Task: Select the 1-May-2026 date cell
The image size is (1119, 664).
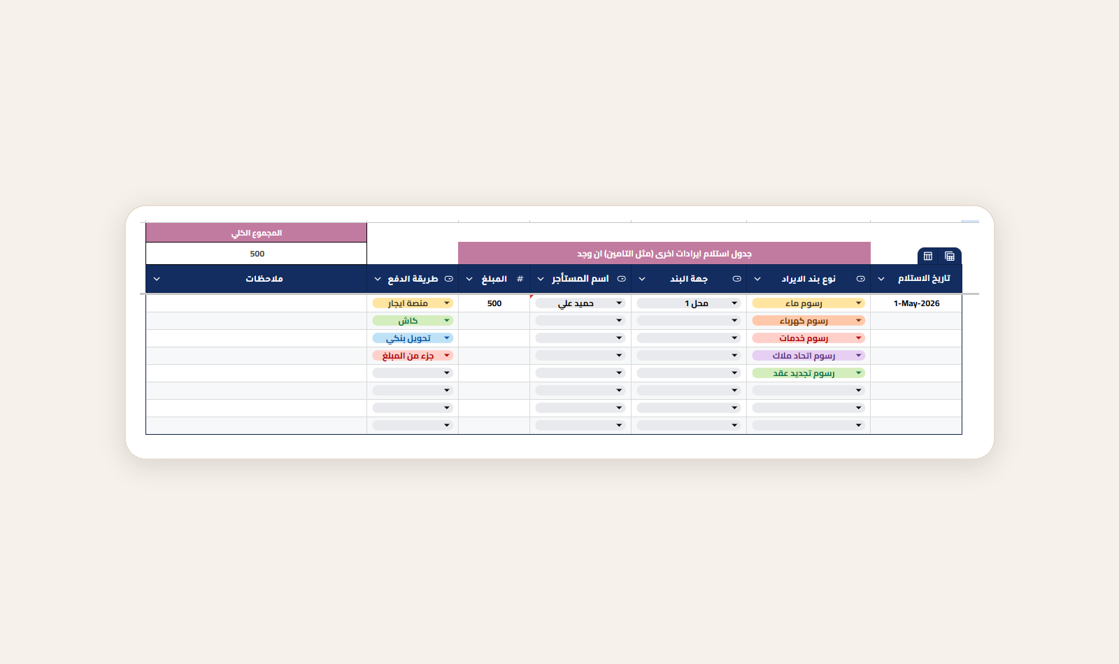Action: tap(916, 303)
